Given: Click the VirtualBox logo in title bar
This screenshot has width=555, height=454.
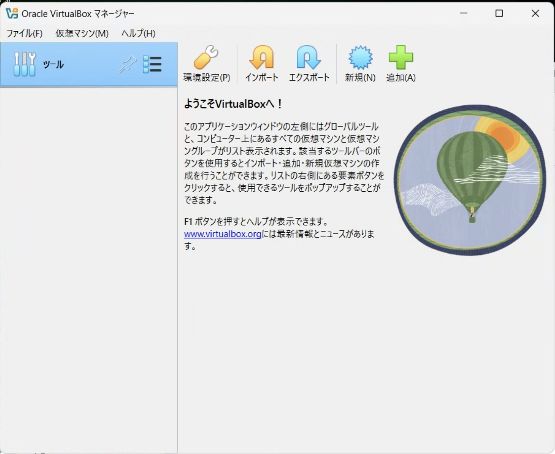Looking at the screenshot, I should point(12,14).
